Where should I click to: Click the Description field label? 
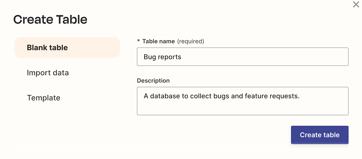153,81
